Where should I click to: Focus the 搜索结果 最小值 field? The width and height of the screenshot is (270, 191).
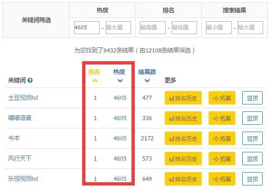click(219, 28)
